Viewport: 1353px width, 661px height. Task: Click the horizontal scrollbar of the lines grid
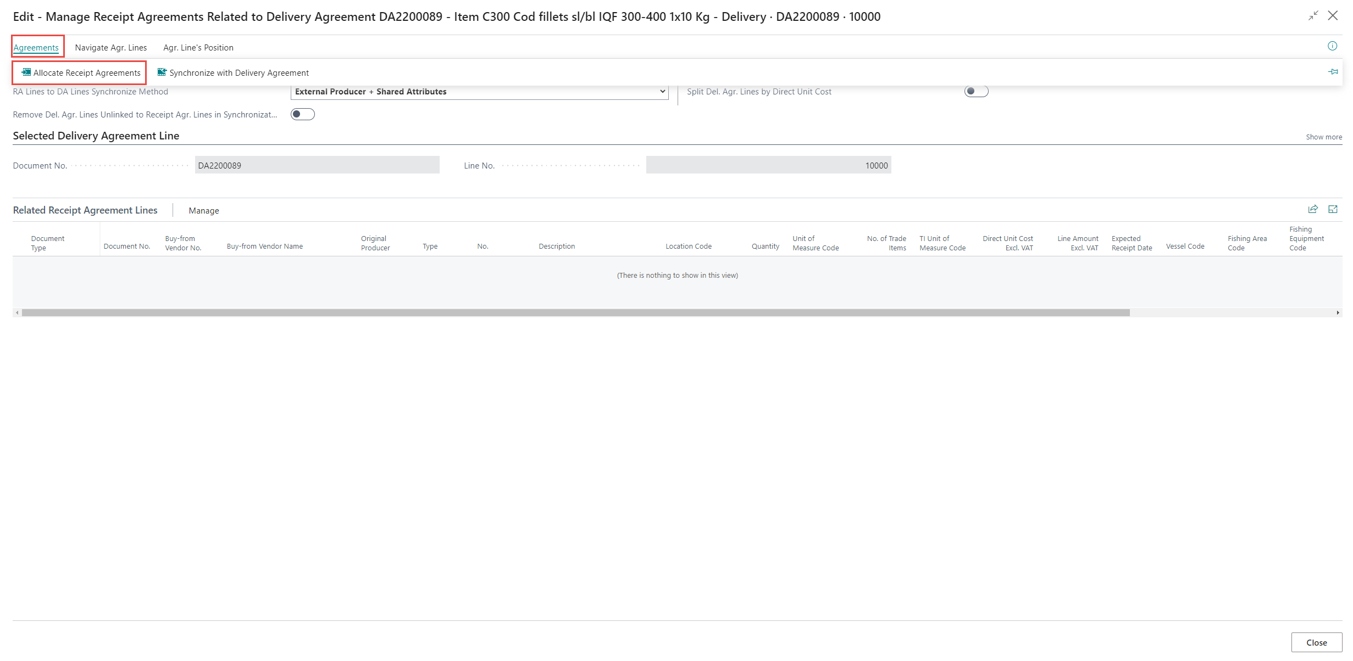pyautogui.click(x=575, y=313)
